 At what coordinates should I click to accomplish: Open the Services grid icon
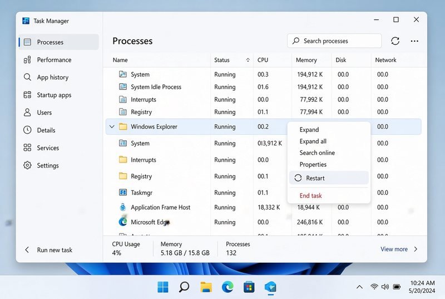point(27,148)
